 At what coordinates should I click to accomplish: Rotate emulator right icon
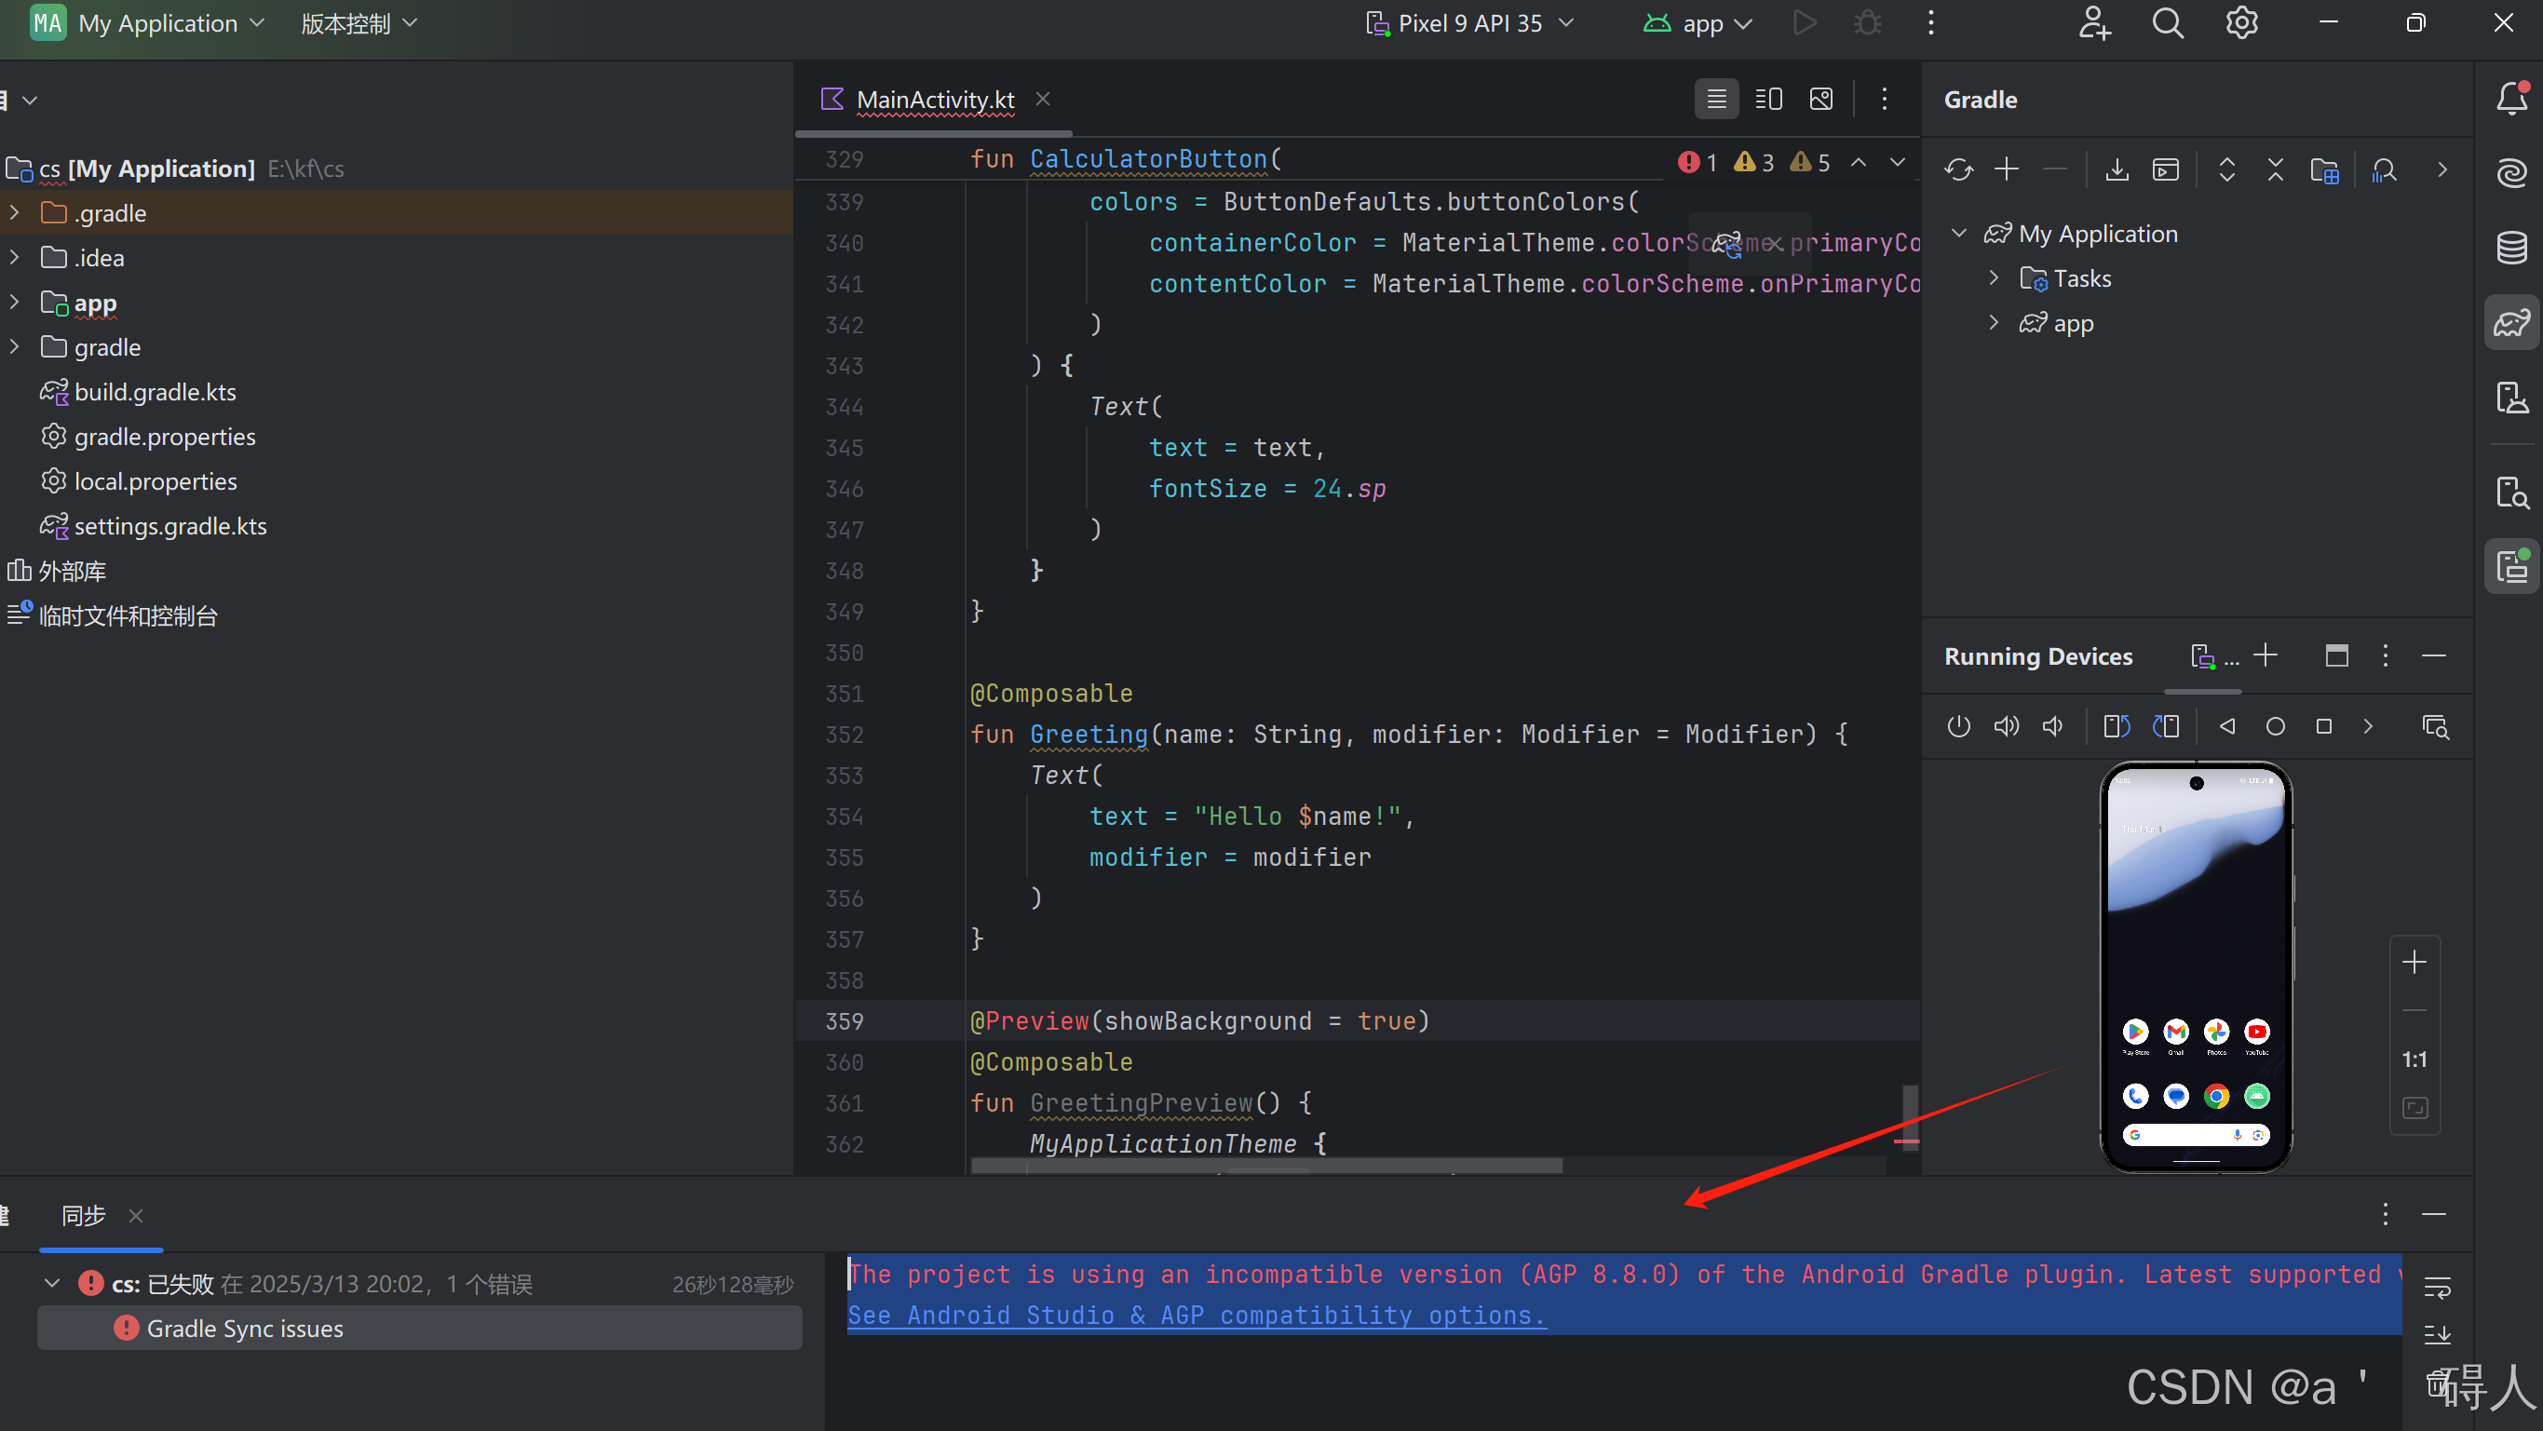2166,726
